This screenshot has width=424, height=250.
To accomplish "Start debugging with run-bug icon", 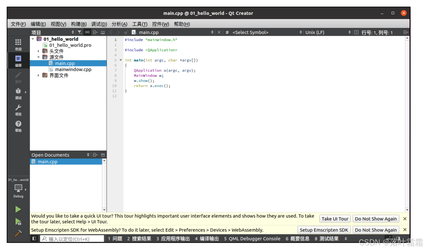I will [x=18, y=221].
